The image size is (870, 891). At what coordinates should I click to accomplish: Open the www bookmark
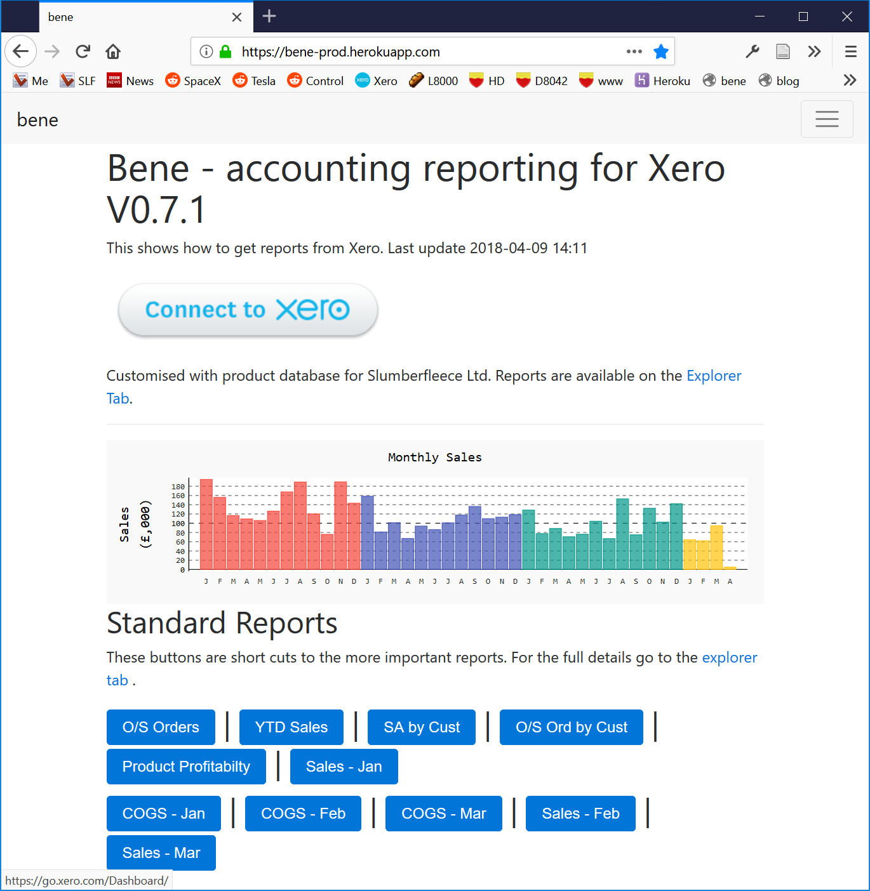point(601,81)
